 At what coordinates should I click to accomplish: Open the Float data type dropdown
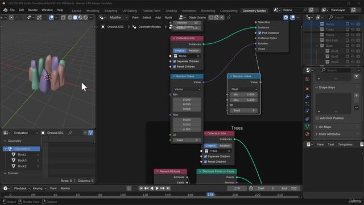tap(244, 89)
